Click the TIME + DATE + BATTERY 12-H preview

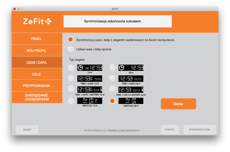(90, 89)
